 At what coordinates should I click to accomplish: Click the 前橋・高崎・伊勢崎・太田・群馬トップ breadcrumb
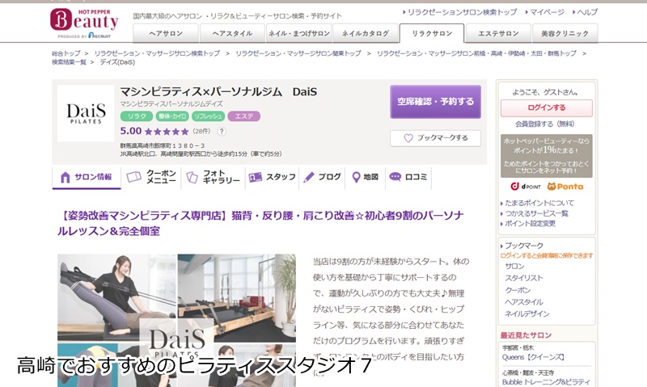tap(476, 53)
